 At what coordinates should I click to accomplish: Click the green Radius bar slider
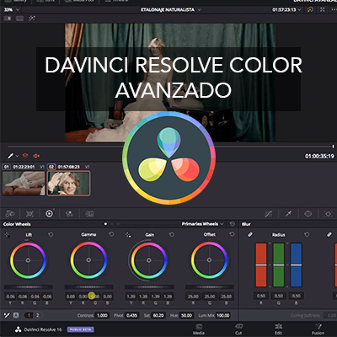[x=279, y=265]
